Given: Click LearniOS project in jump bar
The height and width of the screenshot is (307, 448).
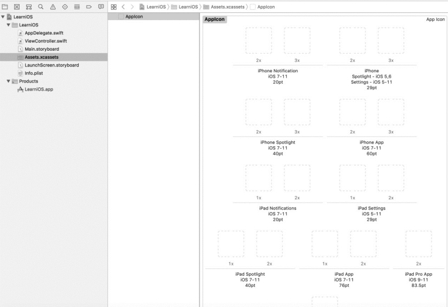Looking at the screenshot, I should point(153,7).
